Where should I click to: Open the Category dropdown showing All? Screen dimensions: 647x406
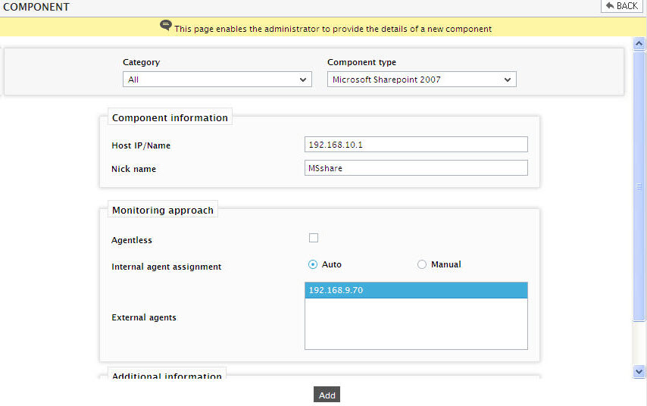217,80
